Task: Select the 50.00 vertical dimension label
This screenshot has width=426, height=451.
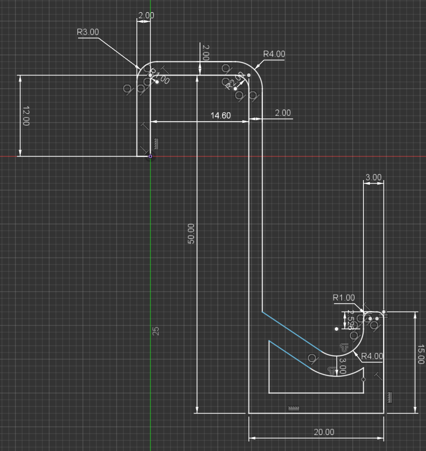Action: 191,233
